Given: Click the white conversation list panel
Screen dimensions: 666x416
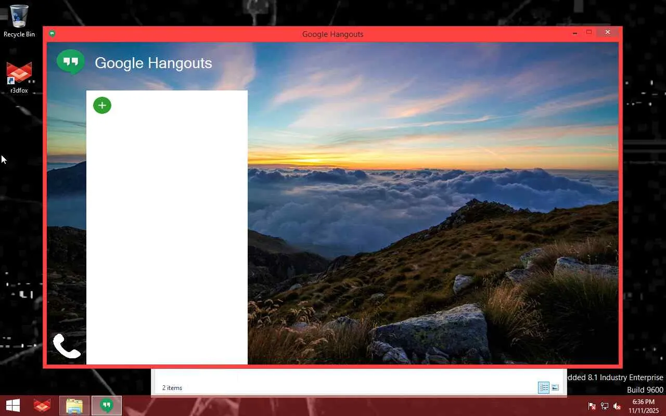Looking at the screenshot, I should click(167, 227).
